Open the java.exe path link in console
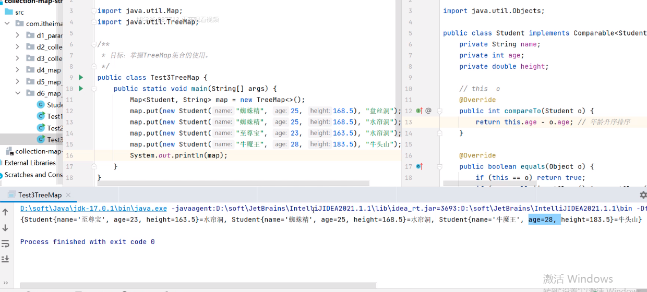Image resolution: width=647 pixels, height=292 pixels. tap(93, 209)
